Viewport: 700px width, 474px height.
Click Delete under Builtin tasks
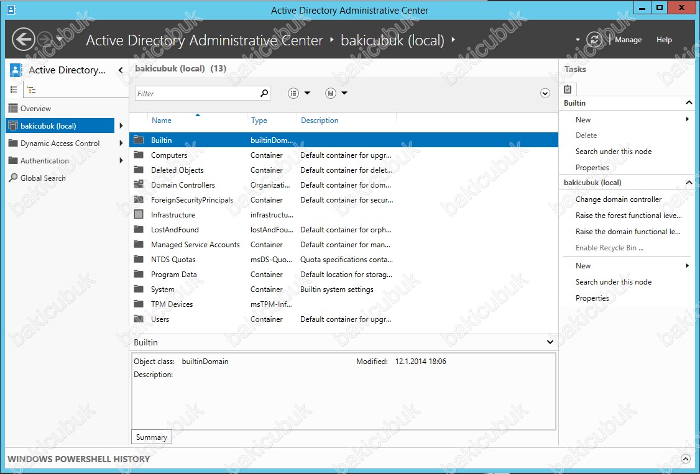pyautogui.click(x=586, y=135)
